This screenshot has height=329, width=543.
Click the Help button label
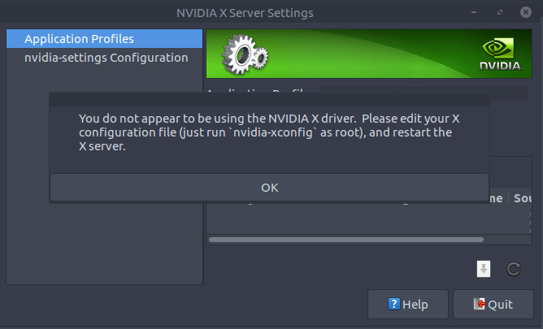[x=415, y=305]
